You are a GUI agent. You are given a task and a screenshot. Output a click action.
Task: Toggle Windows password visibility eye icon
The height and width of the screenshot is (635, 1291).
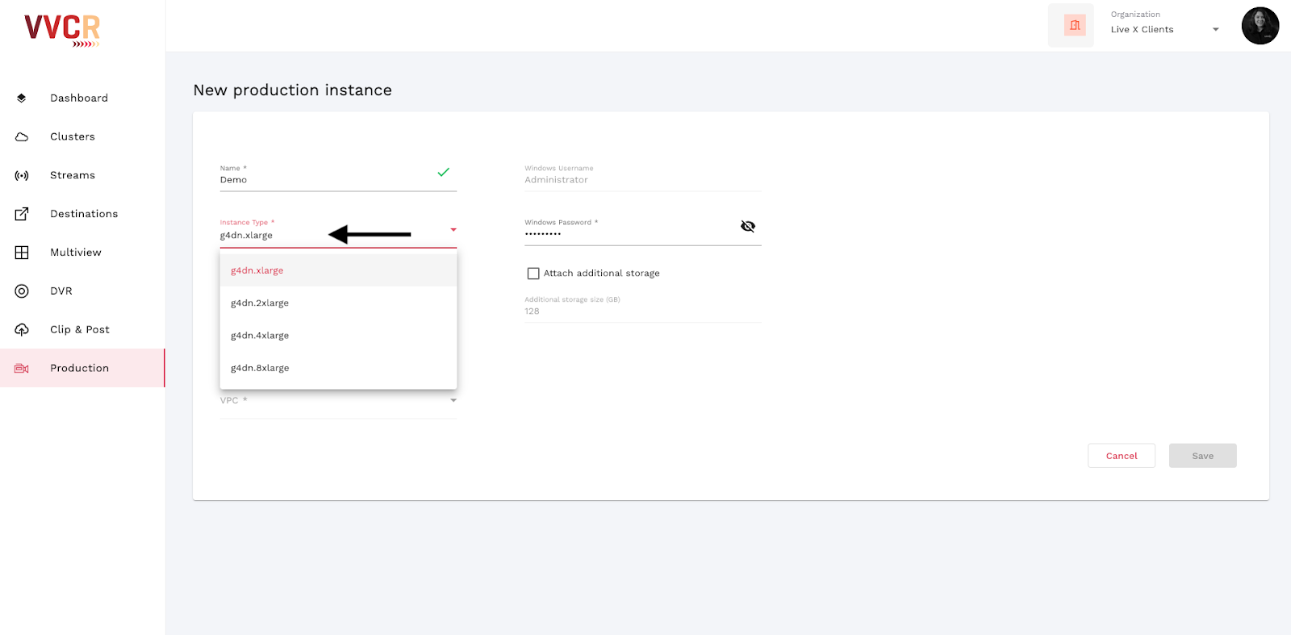[748, 226]
